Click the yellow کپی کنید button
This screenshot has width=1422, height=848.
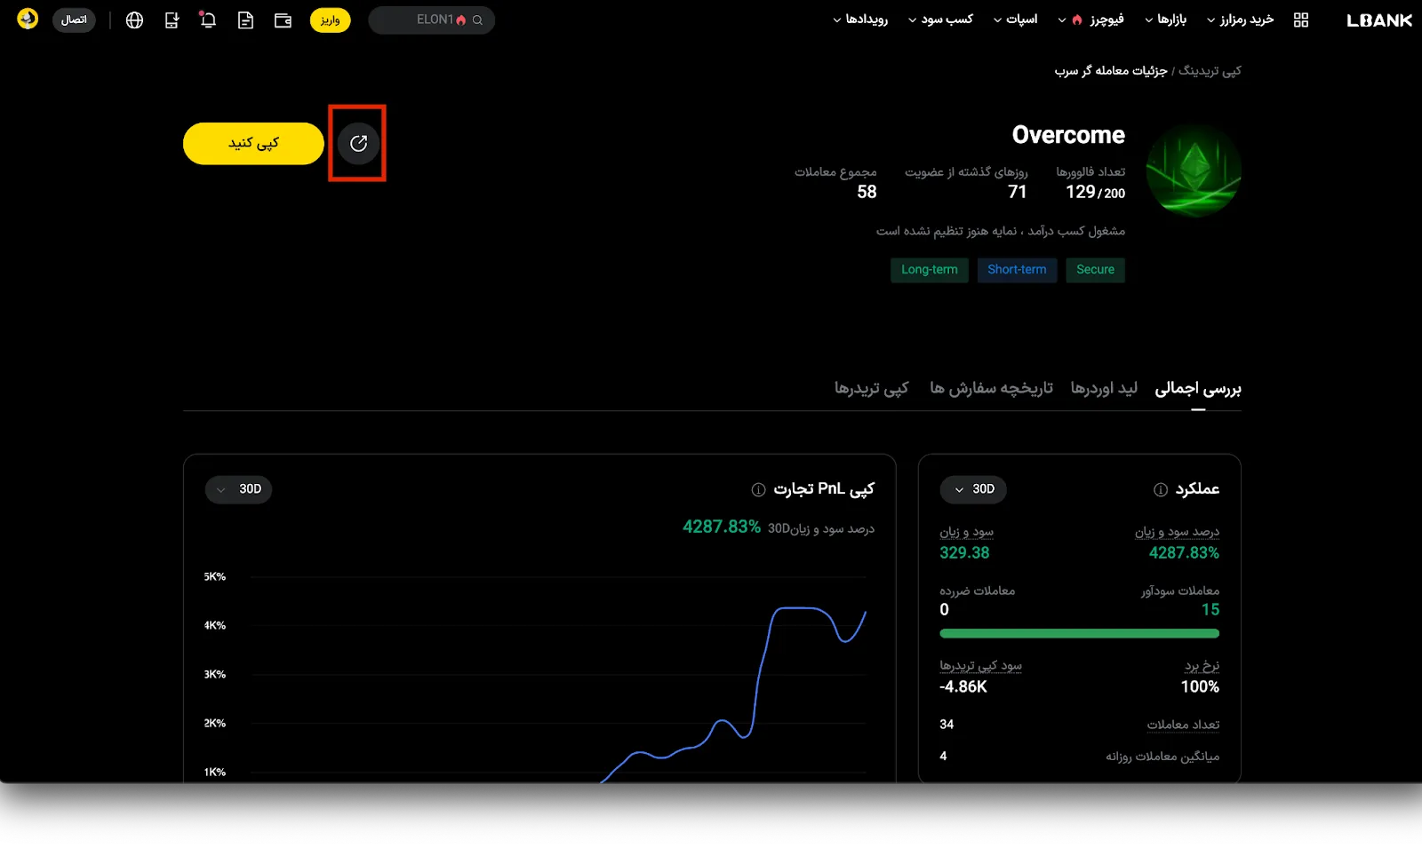253,144
